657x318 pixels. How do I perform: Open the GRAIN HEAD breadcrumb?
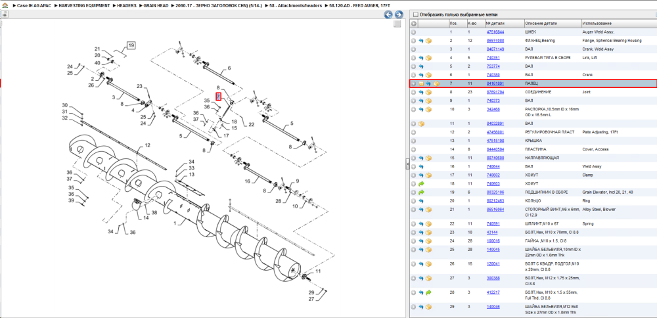point(156,7)
